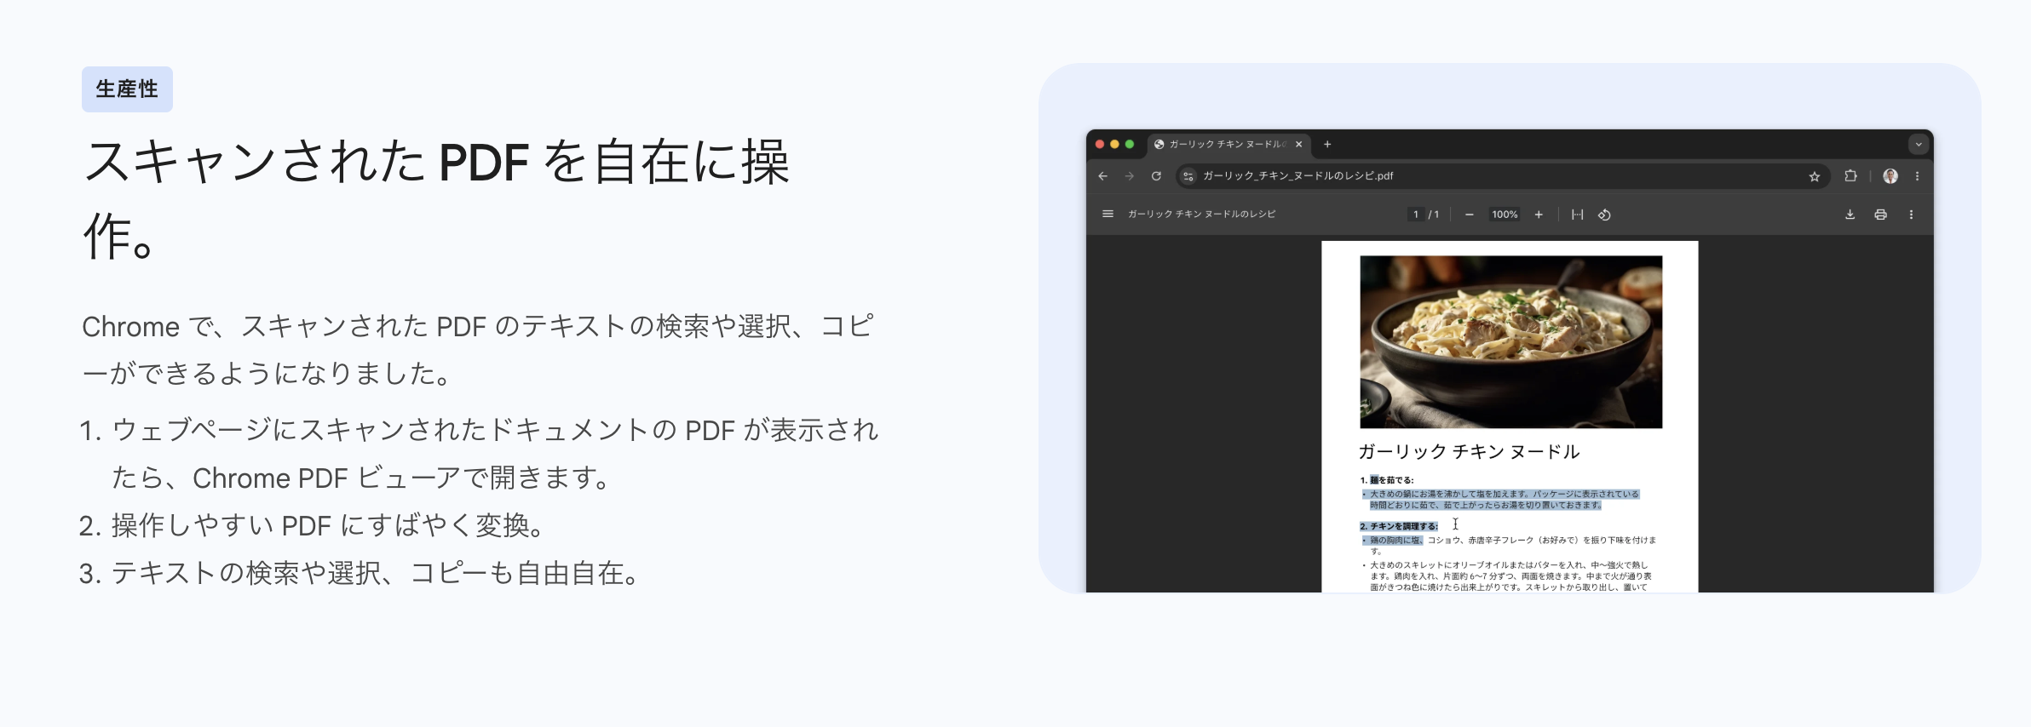Viewport: 2031px width, 727px height.
Task: Zoom out with the minus button
Action: 1470,215
